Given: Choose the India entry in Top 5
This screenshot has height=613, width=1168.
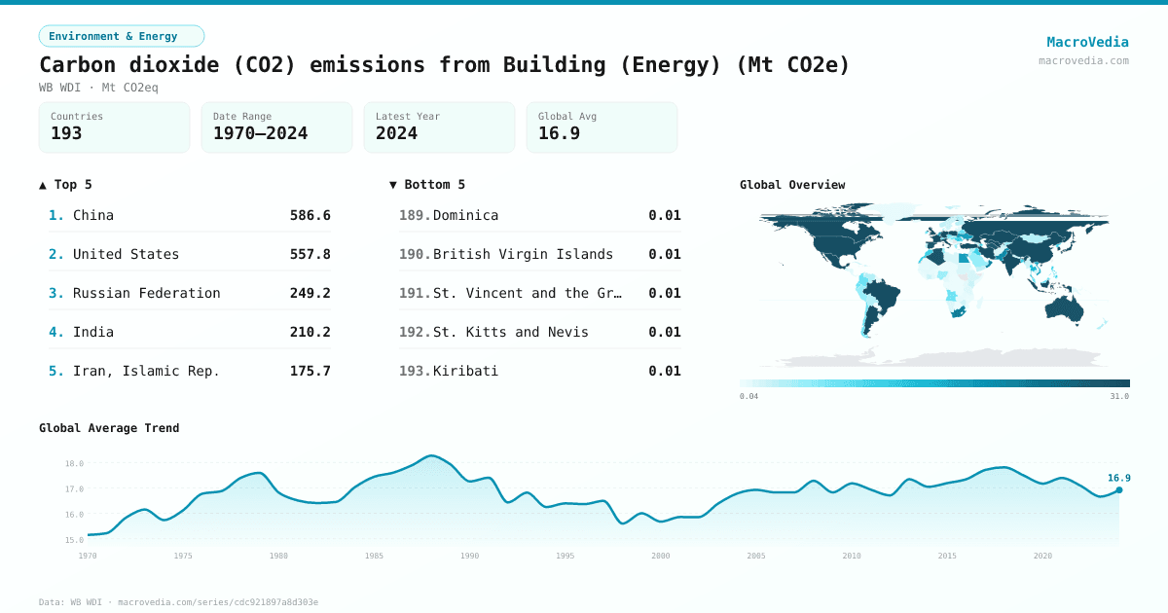Looking at the screenshot, I should tap(190, 332).
